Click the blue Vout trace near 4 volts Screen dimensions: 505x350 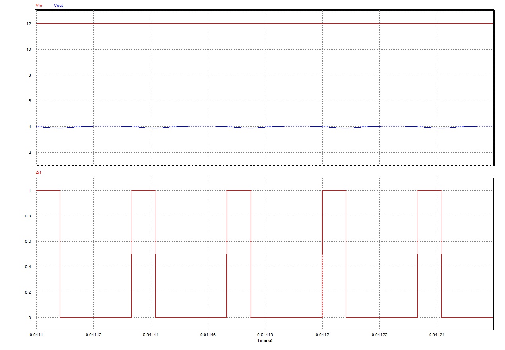pos(264,126)
